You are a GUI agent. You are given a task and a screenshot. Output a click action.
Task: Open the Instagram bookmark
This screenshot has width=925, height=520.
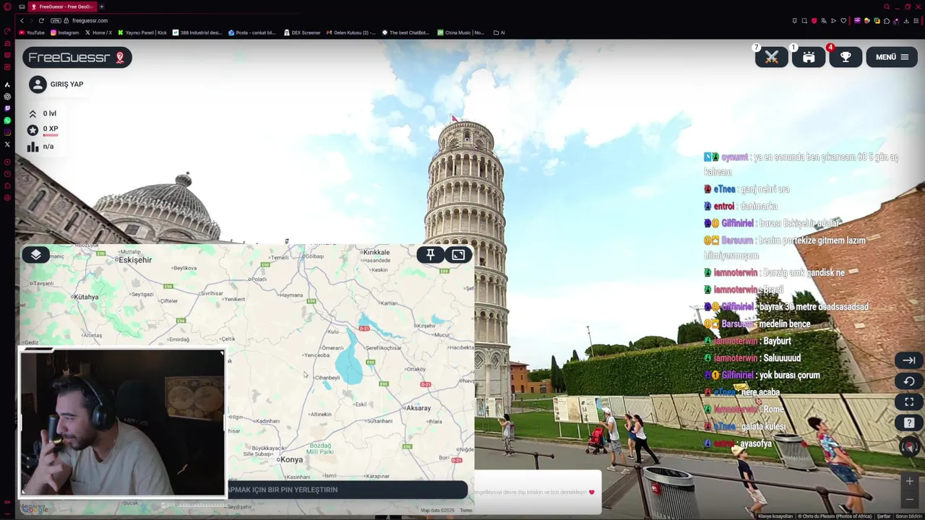point(65,32)
